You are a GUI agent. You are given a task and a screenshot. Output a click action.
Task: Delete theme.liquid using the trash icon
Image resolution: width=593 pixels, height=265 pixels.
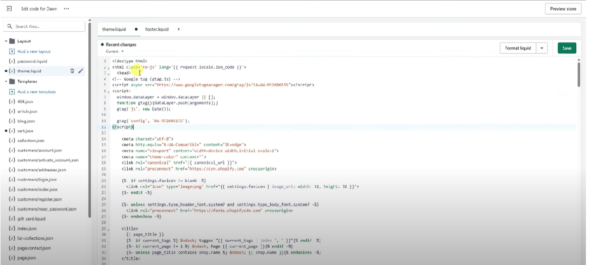click(72, 71)
